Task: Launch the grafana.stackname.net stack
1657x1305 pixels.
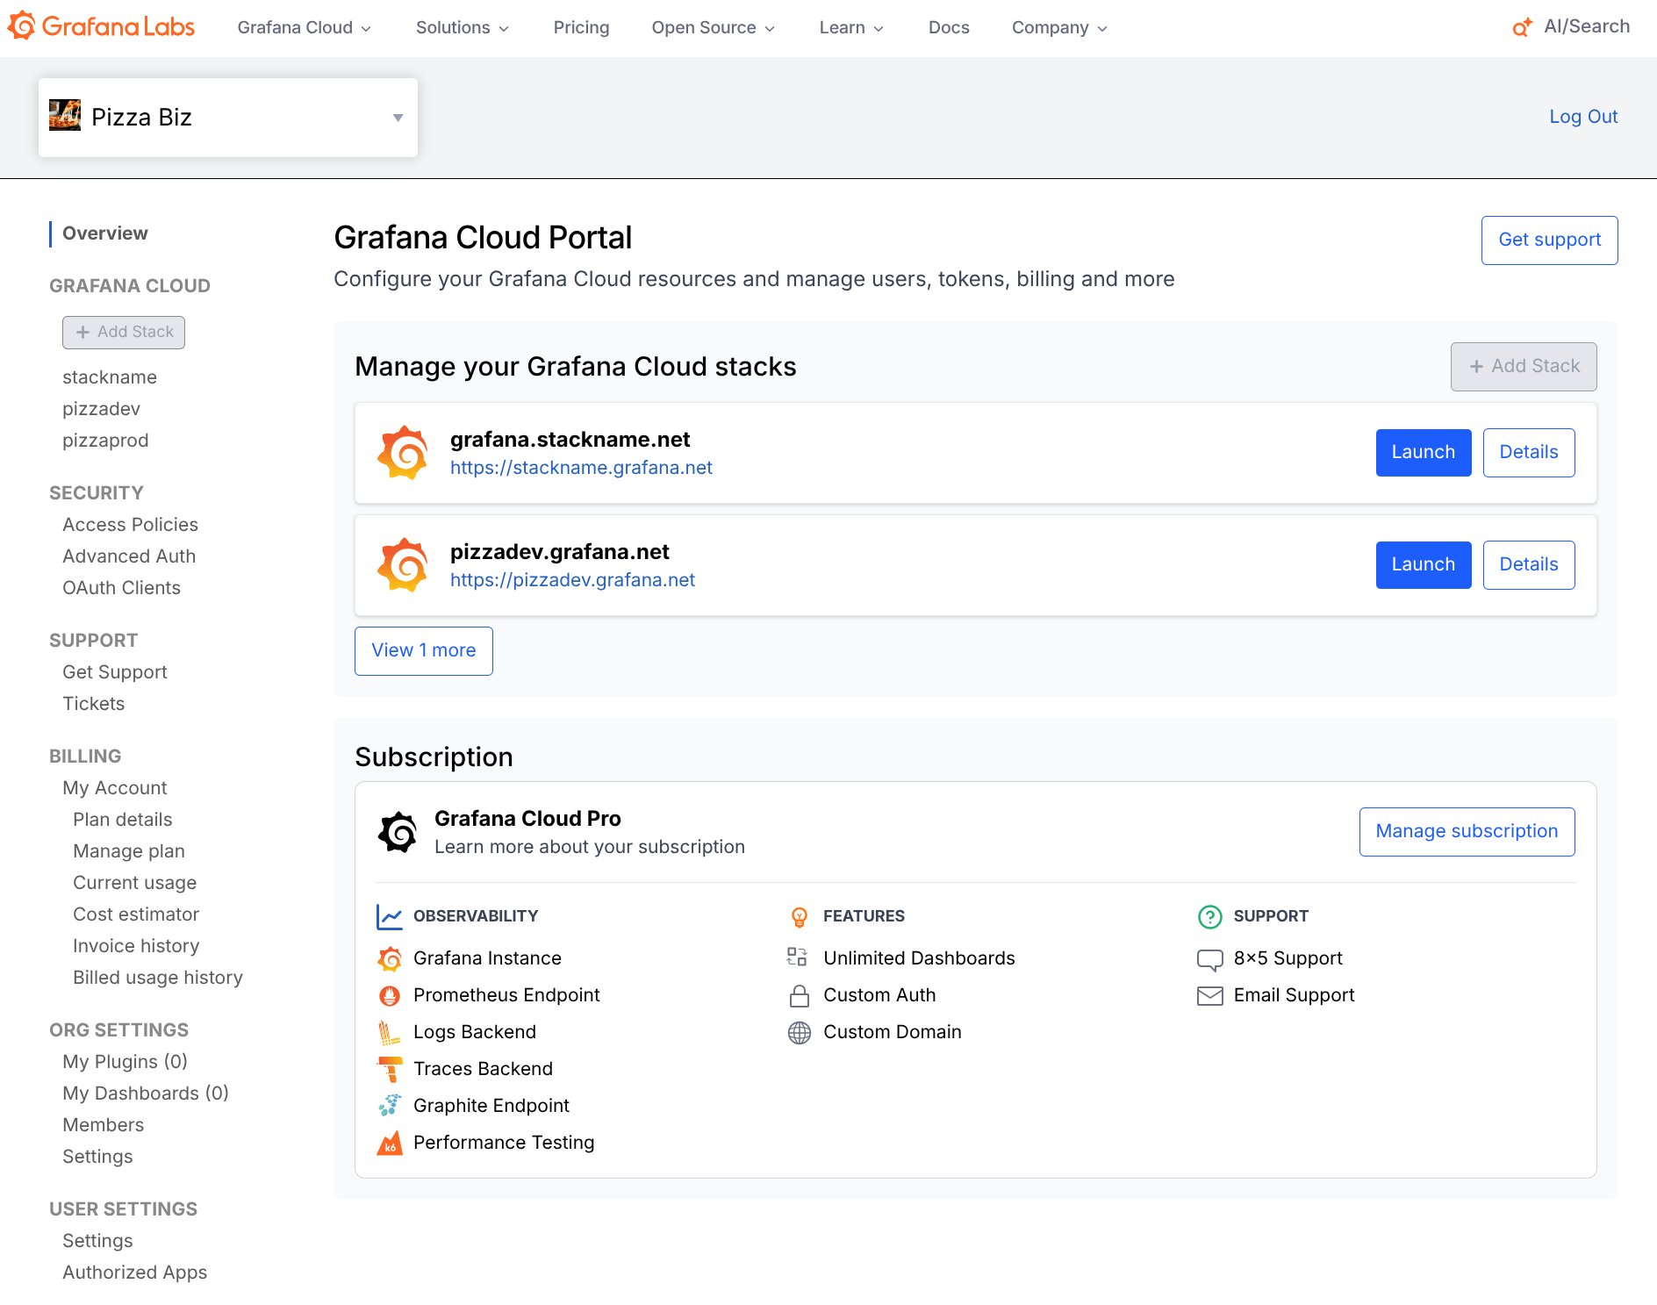Action: click(1424, 453)
